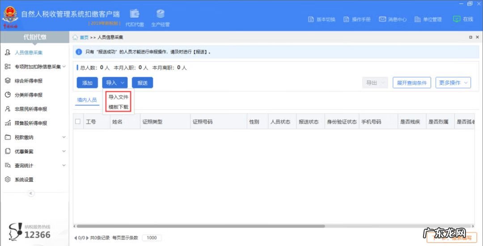
Task: Collapse the sidebar with double-arrow icon
Action: pyautogui.click(x=31, y=193)
